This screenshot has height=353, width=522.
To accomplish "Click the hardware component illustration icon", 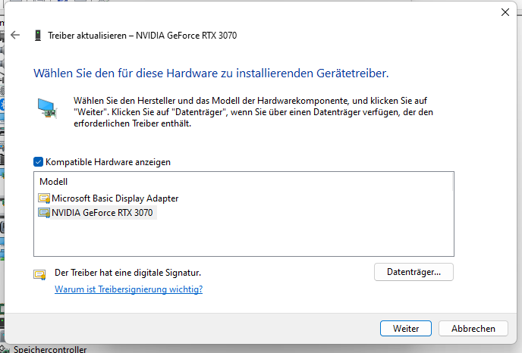I will [x=47, y=108].
